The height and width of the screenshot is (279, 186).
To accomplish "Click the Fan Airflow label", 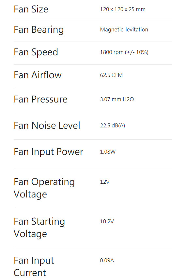I will [38, 75].
